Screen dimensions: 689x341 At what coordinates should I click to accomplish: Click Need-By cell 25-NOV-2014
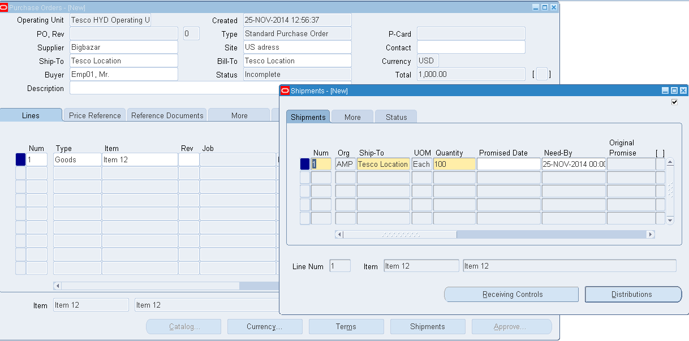pyautogui.click(x=574, y=164)
